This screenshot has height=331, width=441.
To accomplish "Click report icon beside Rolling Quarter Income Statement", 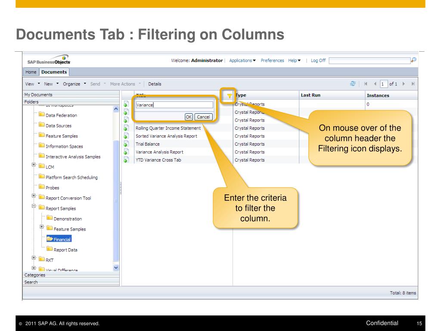I will (x=126, y=128).
